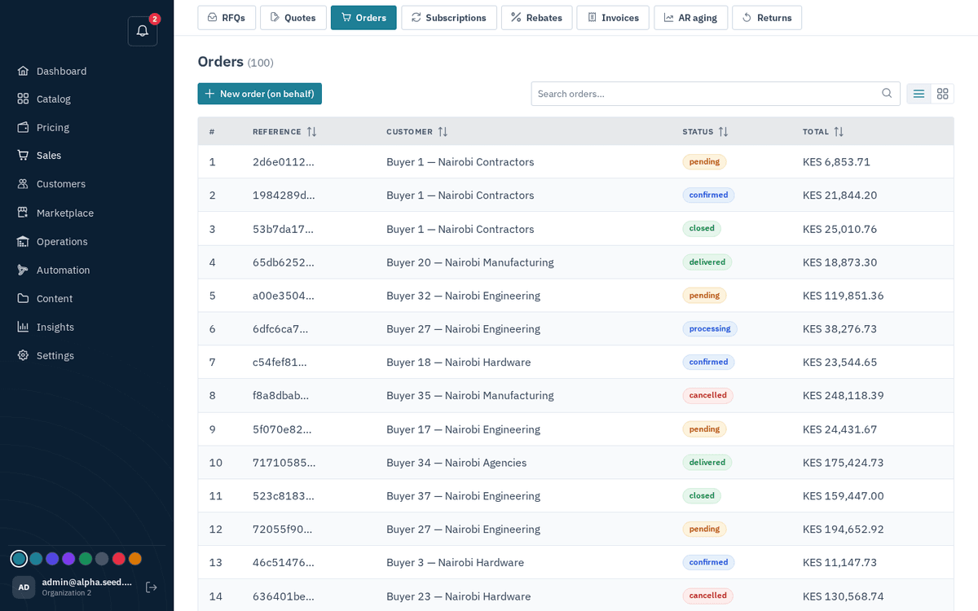
Task: Open the Returns tab
Action: click(x=767, y=18)
